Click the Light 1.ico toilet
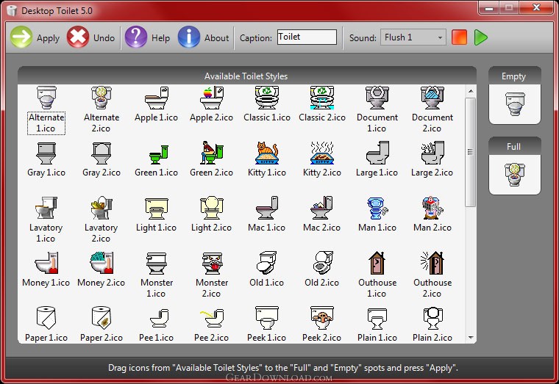The height and width of the screenshot is (384, 559). coord(156,209)
